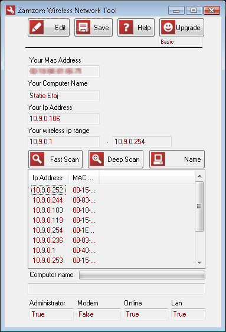Screen dimensions: 226x332
Task: Click the IP address field 10.9.0.106
Action: pos(64,119)
